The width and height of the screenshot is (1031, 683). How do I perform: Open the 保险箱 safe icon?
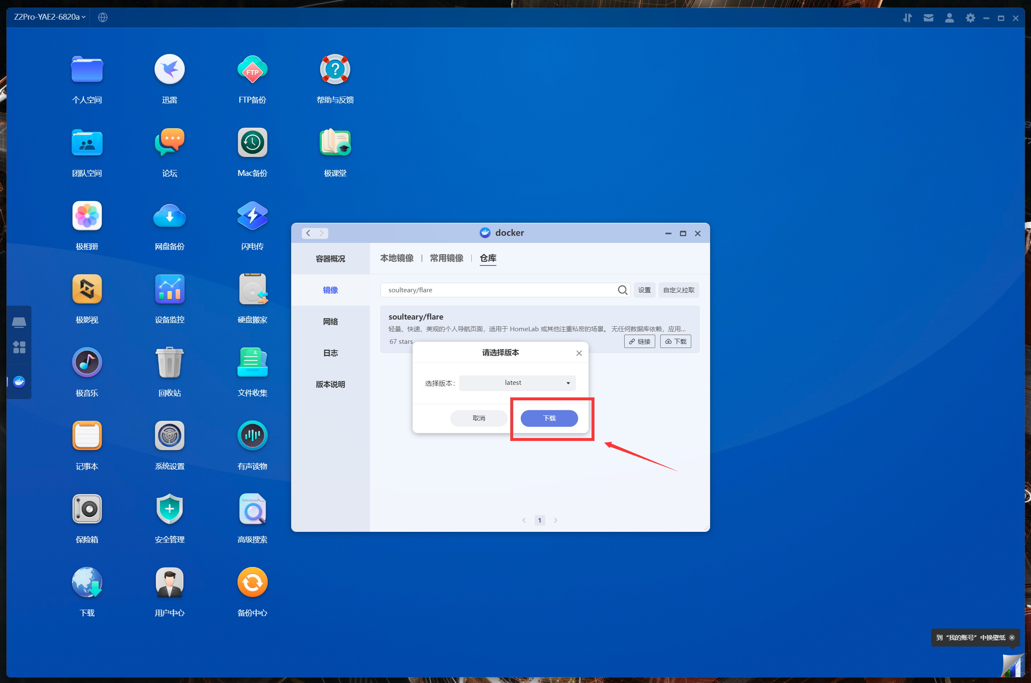pos(87,509)
